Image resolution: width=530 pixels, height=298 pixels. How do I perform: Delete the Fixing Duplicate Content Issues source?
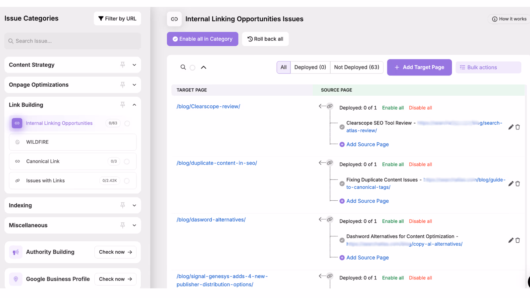pos(518,184)
